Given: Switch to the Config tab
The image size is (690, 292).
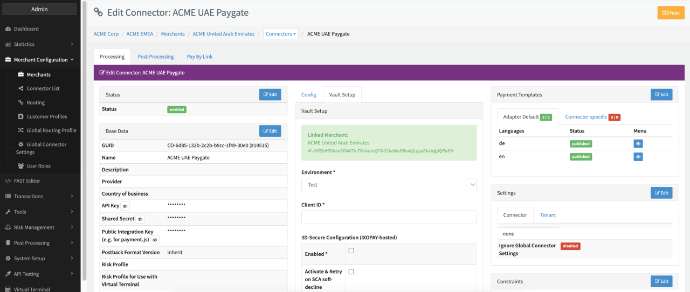Looking at the screenshot, I should 308,95.
